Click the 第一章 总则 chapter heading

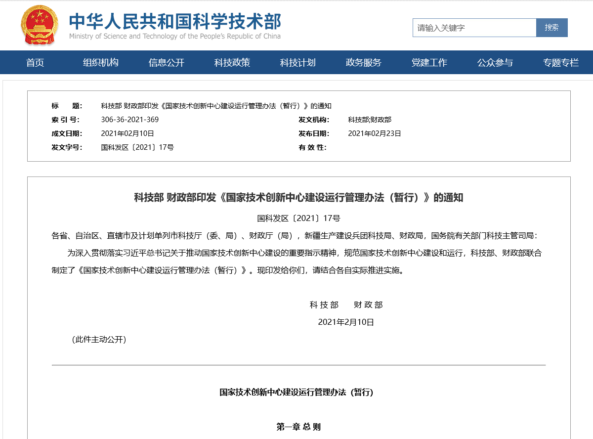pos(298,427)
